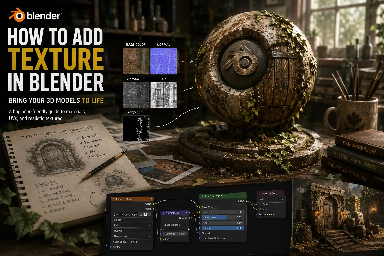Screen dimensions: 384x256
Task: Click the icon at the right of the Image Texture header
Action: [151, 199]
